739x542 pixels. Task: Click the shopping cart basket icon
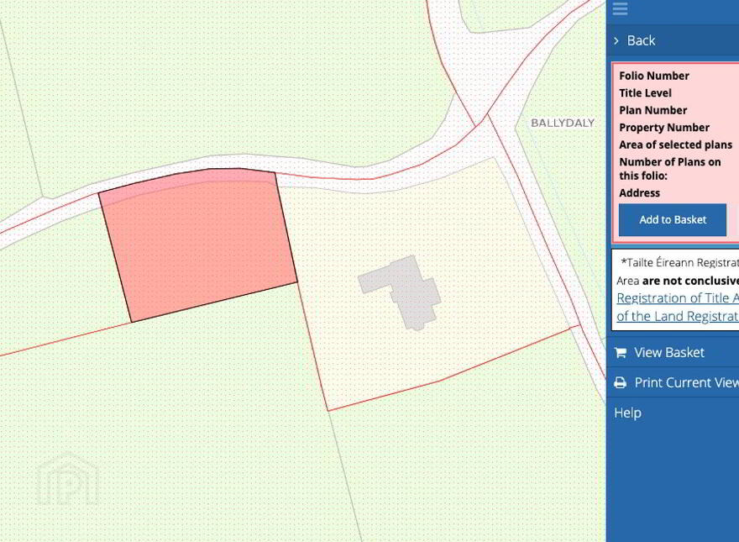(621, 352)
